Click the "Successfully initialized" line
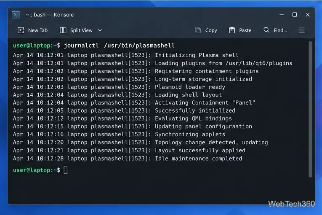Screen dimensions: 322x215 click(124, 110)
